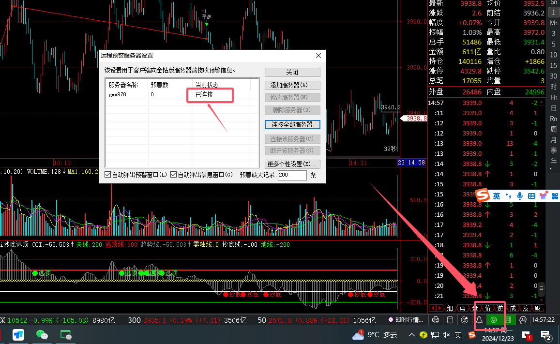Click 连接全部服务器 button

(x=292, y=124)
